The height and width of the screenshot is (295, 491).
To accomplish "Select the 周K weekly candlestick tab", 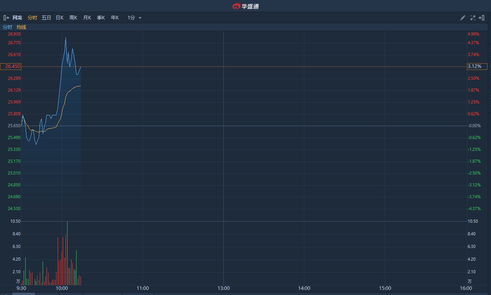I will pos(73,18).
